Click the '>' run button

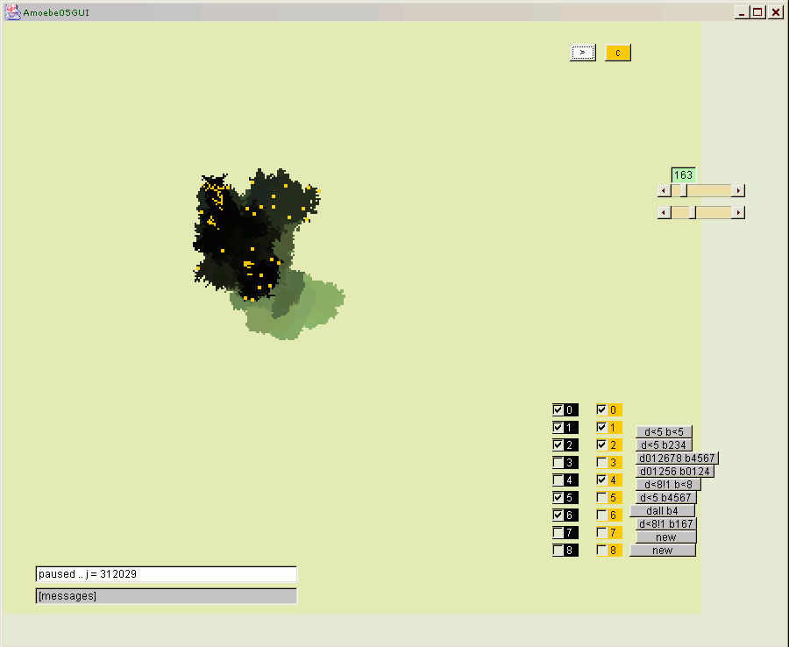[583, 53]
